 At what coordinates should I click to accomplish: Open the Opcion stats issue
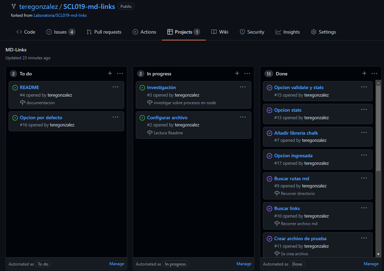tap(288, 110)
